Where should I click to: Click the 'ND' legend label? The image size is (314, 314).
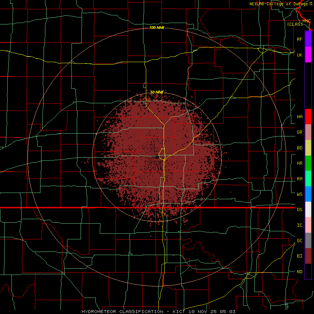[299, 272]
